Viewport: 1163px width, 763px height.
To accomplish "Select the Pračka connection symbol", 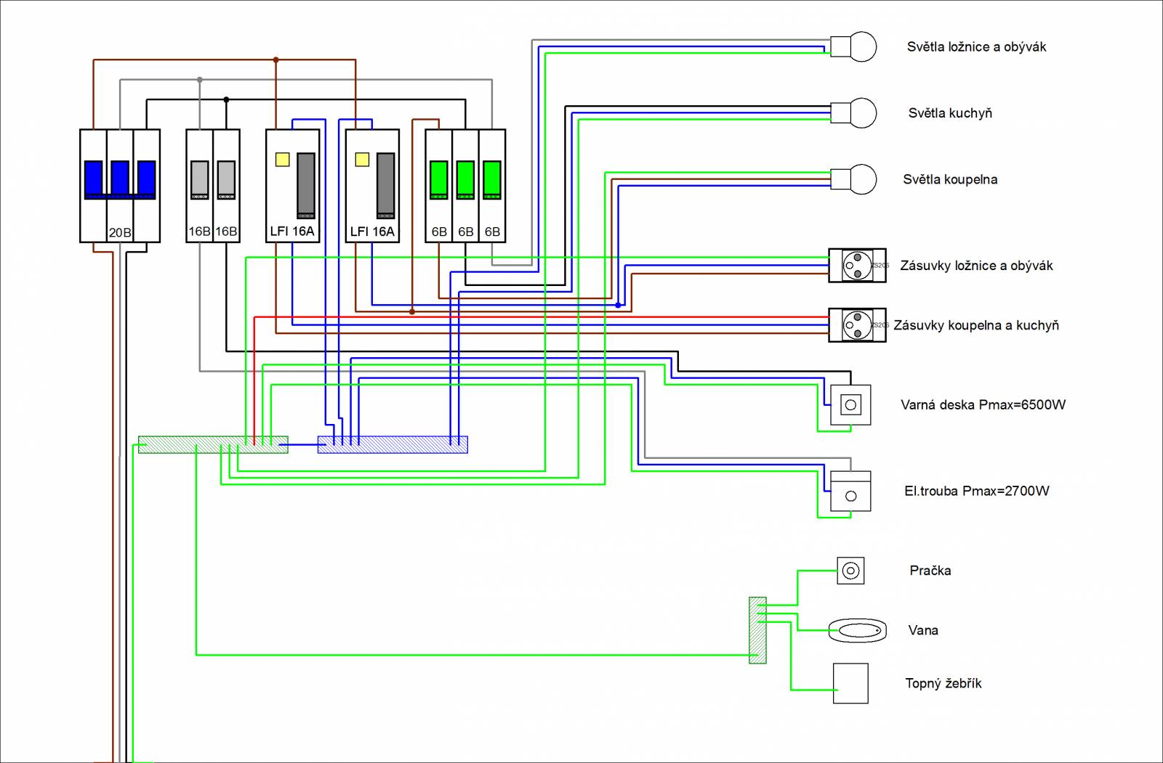I will pyautogui.click(x=850, y=571).
